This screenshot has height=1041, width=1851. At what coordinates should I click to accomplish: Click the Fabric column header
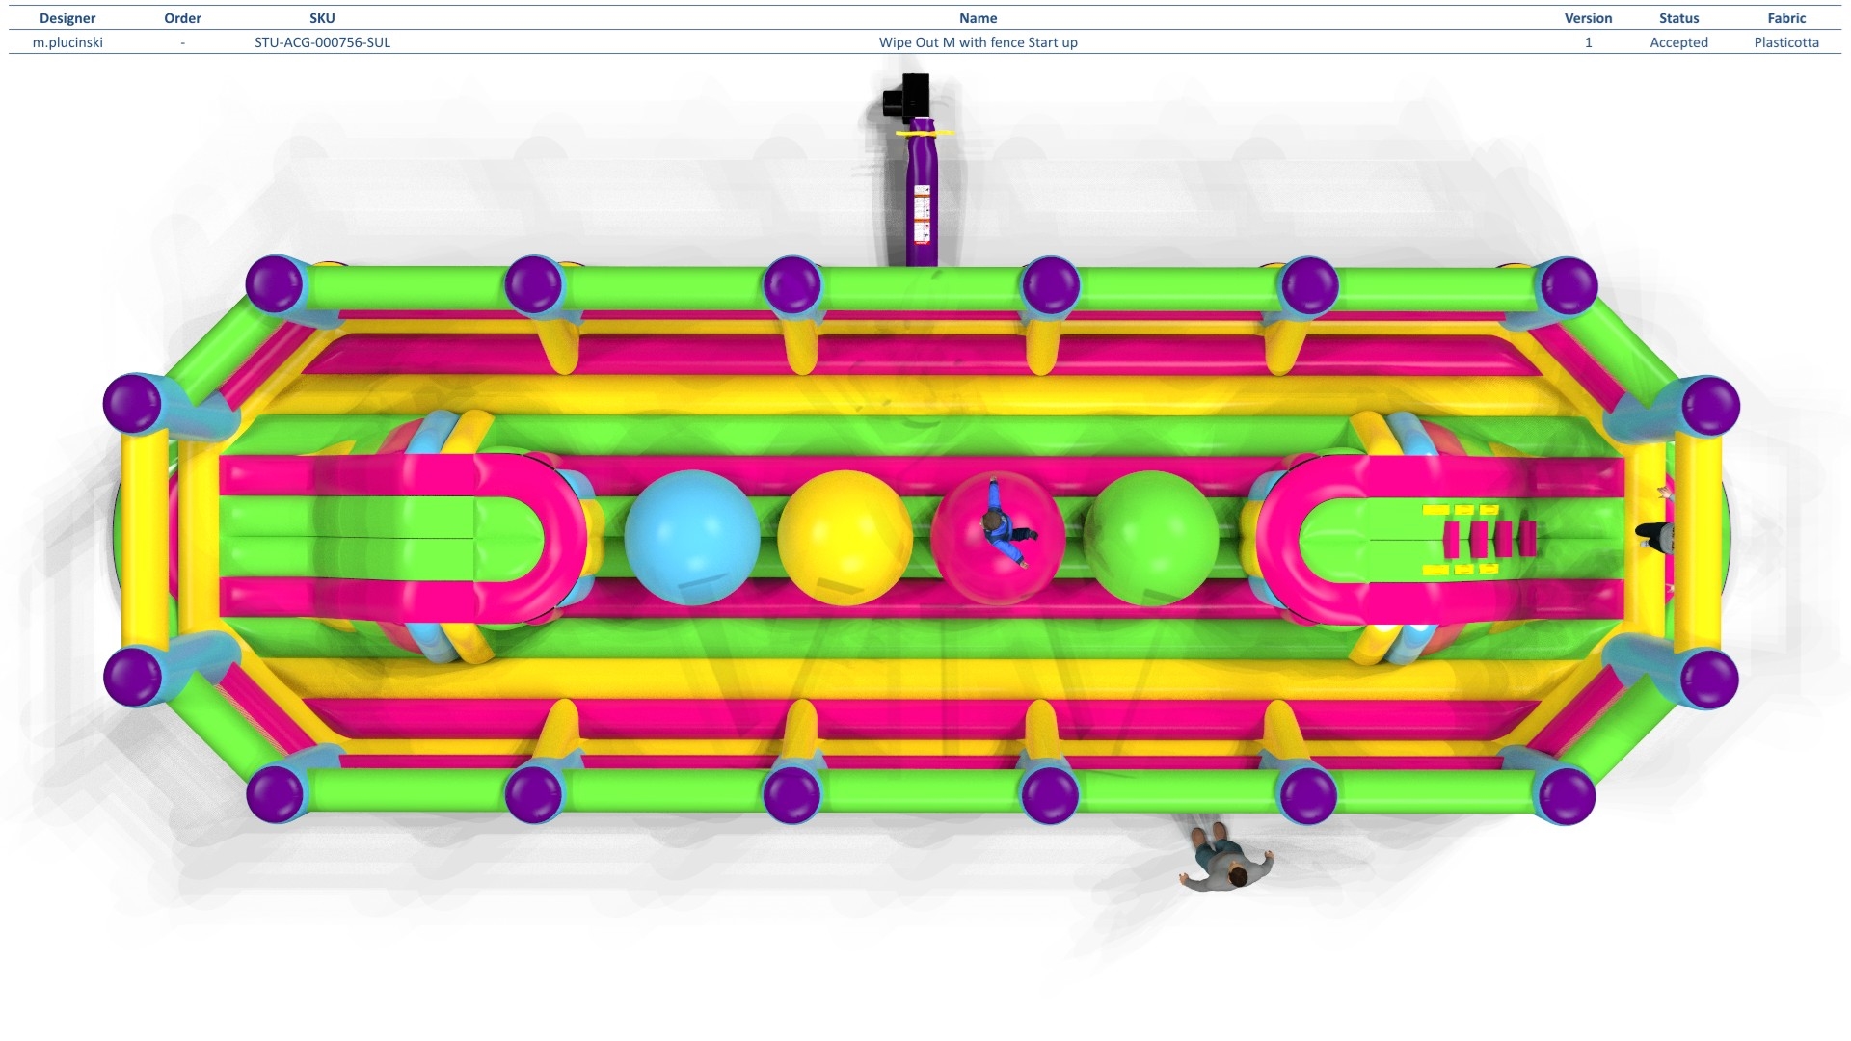click(x=1786, y=18)
